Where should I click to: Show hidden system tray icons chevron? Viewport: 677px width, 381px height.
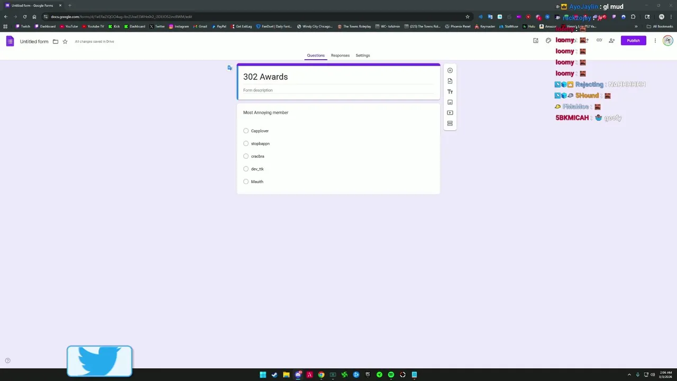[629, 375]
